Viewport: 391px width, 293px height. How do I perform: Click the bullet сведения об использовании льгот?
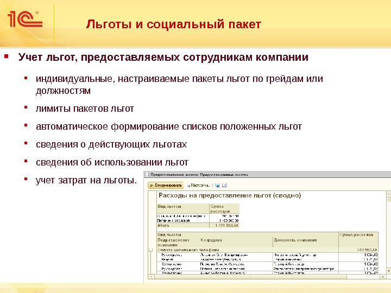(112, 162)
